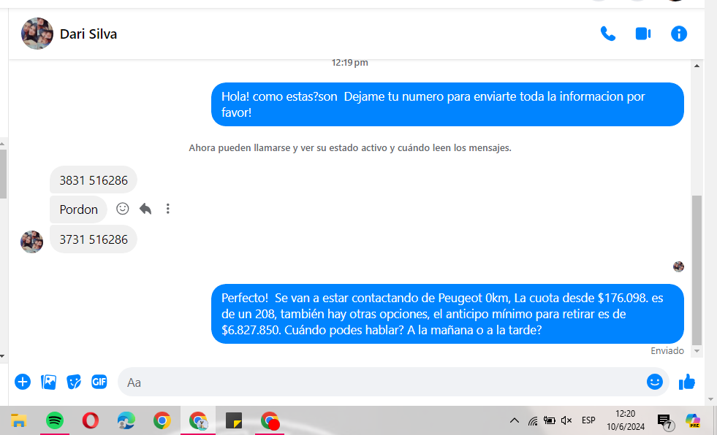This screenshot has height=435, width=717.
Task: Show hidden system tray icons
Action: [x=514, y=420]
